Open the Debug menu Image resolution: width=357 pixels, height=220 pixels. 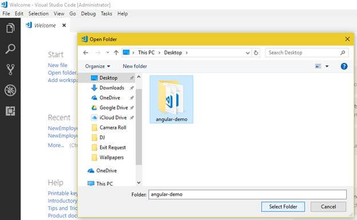[88, 14]
